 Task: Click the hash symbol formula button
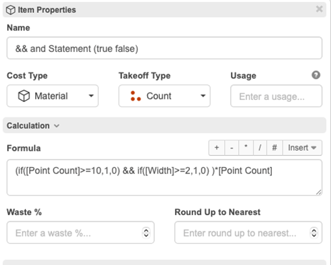coord(274,148)
